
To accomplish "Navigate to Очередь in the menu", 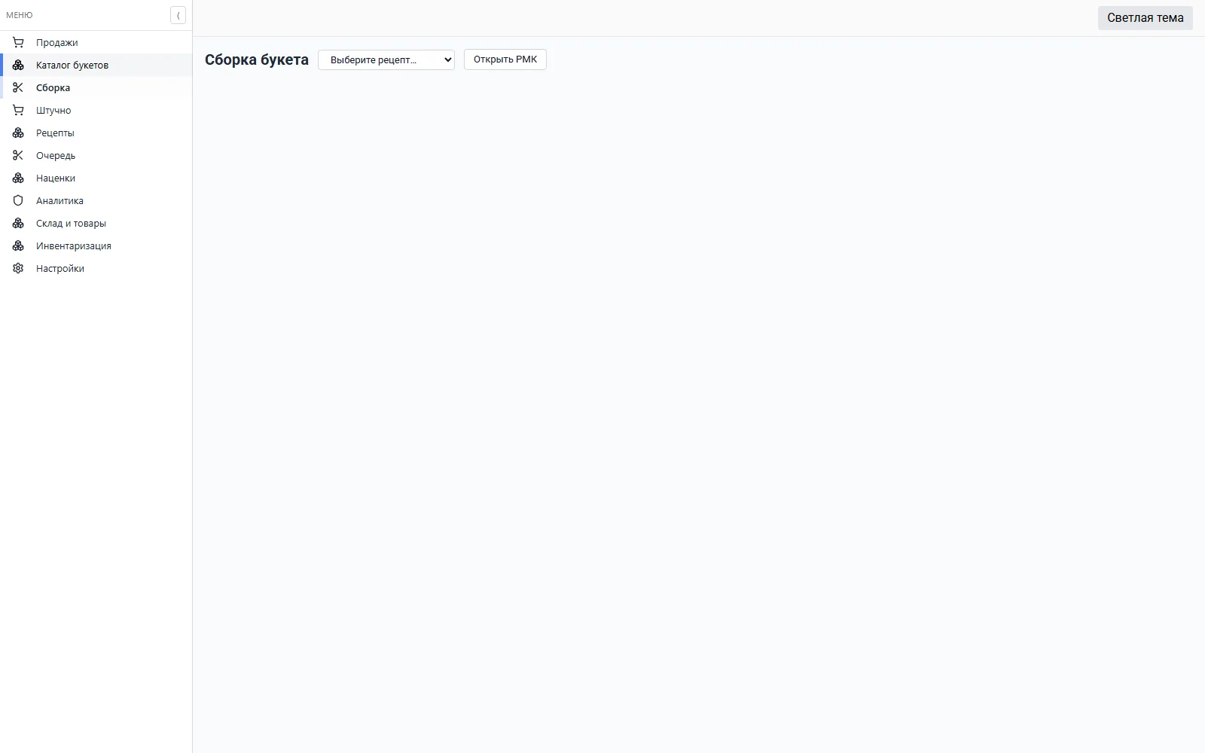I will pyautogui.click(x=96, y=155).
